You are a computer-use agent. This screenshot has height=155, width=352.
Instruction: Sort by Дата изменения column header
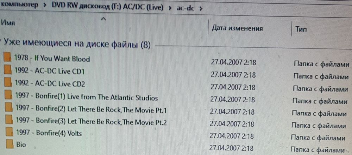250,28
